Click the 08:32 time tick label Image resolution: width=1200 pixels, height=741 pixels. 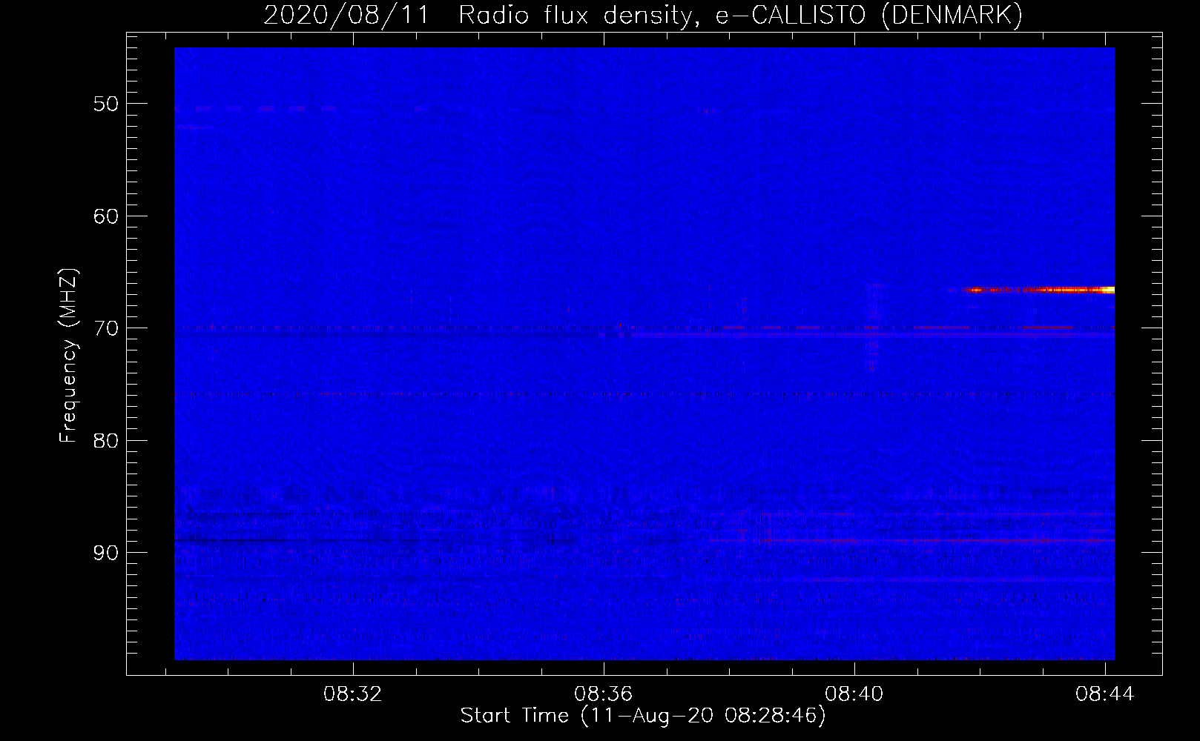(352, 694)
